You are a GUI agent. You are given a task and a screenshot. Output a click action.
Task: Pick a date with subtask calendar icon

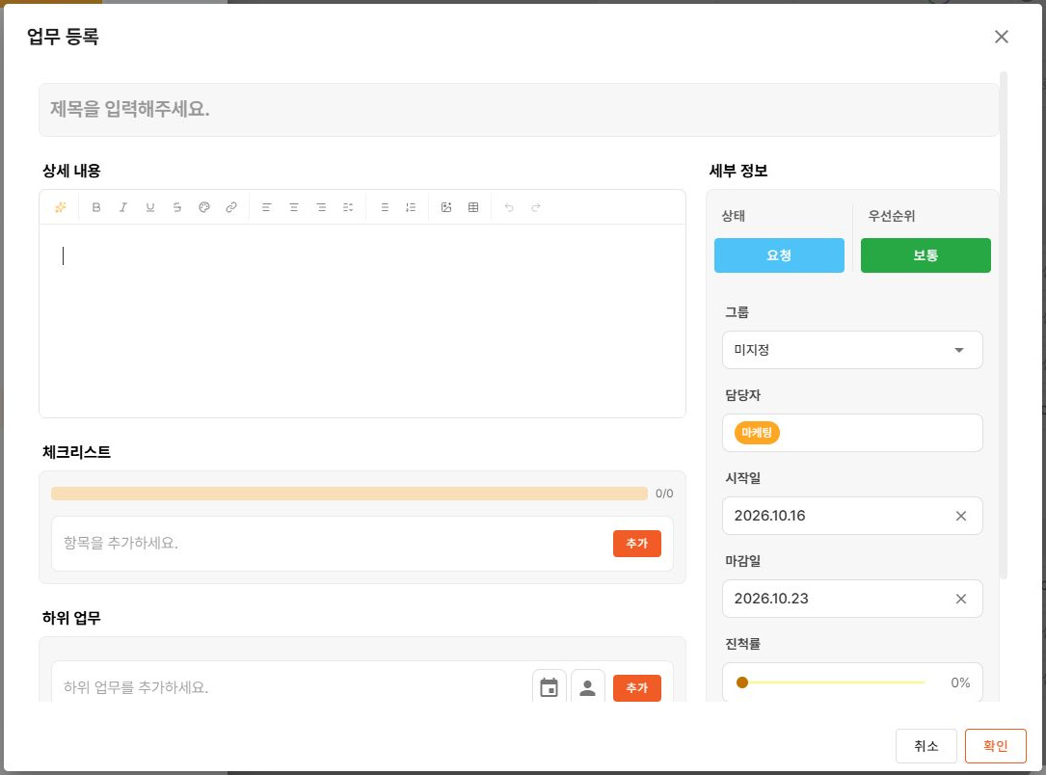tap(549, 687)
